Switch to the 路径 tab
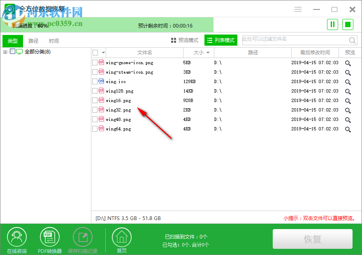 coord(33,41)
